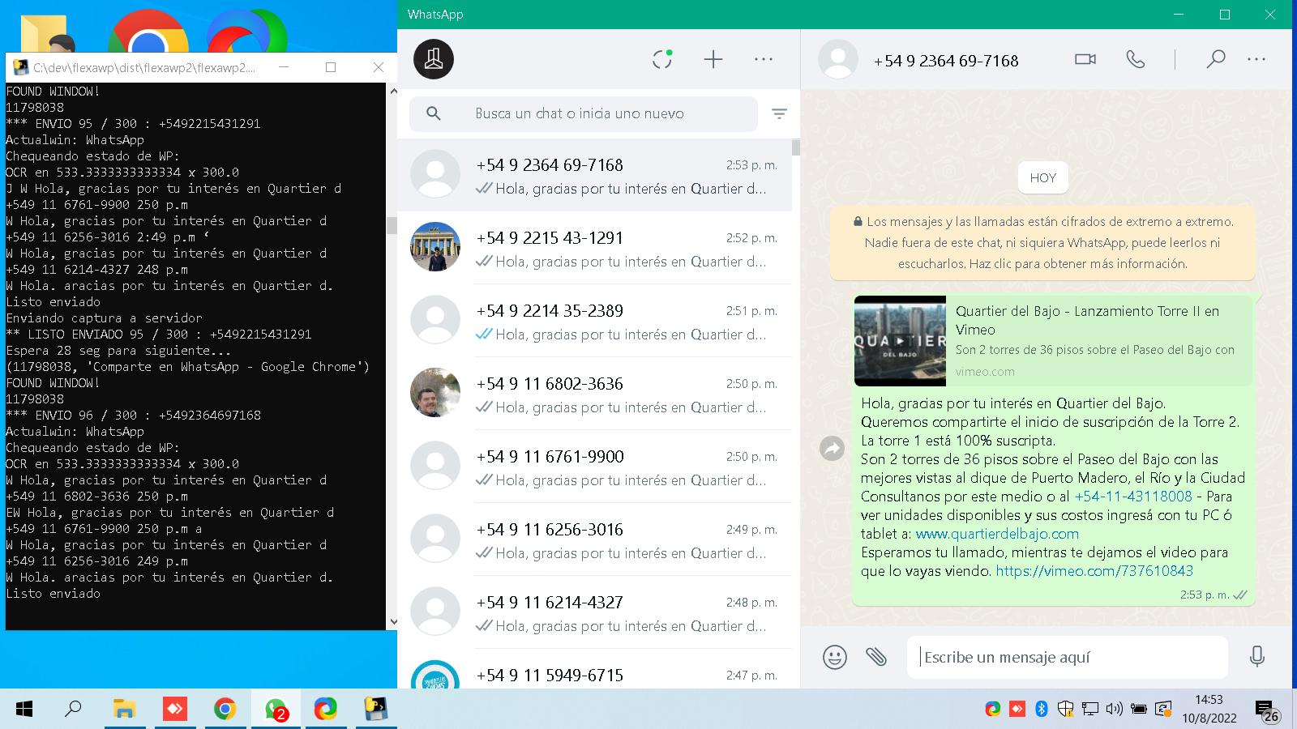Start a new chat with plus icon
The width and height of the screenshot is (1297, 729).
pyautogui.click(x=713, y=59)
